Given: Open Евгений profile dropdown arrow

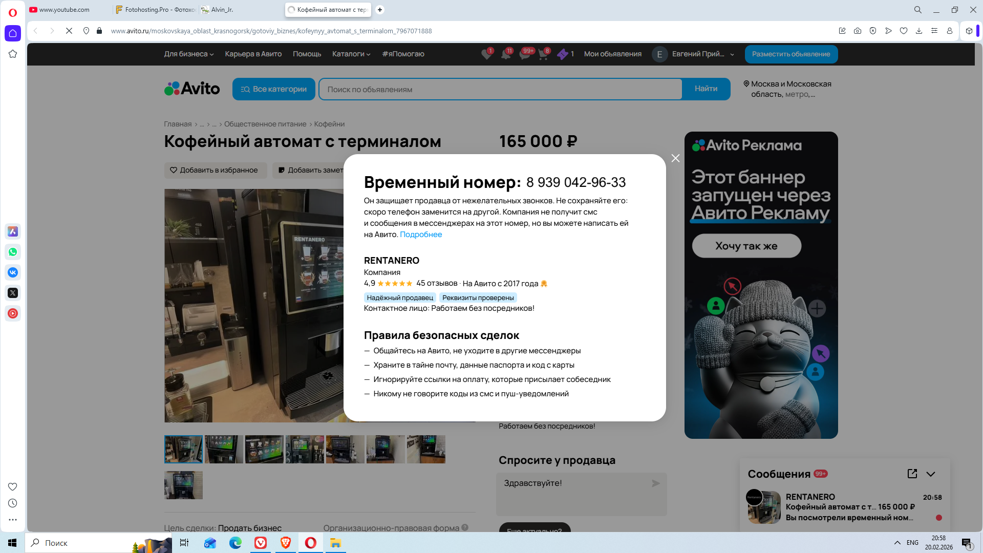Looking at the screenshot, I should [732, 54].
